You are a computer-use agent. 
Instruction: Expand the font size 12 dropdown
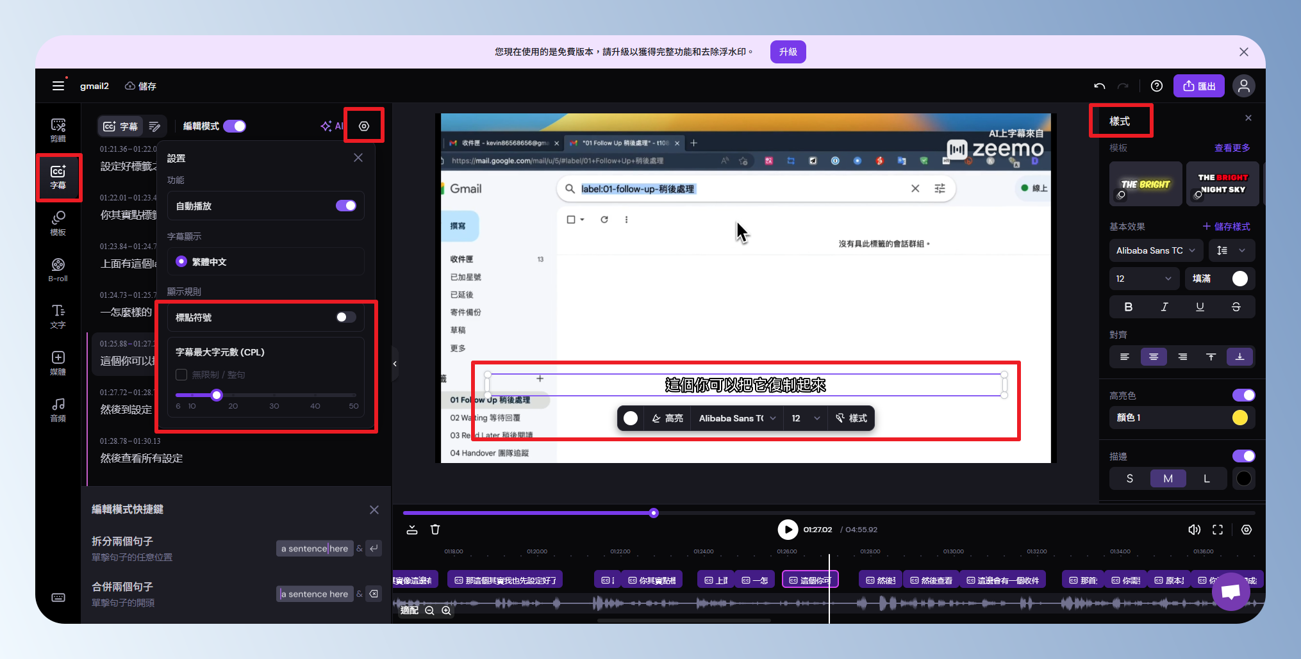[1144, 279]
